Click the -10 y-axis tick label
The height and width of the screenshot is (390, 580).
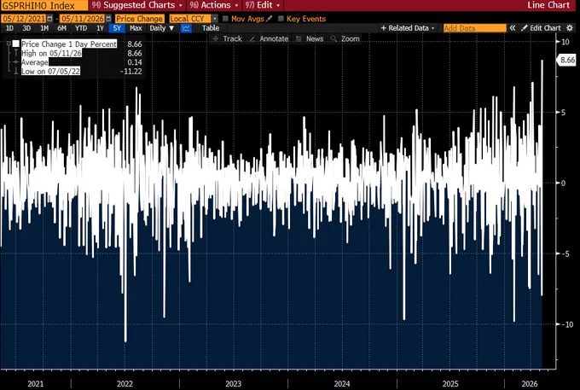[x=567, y=324]
